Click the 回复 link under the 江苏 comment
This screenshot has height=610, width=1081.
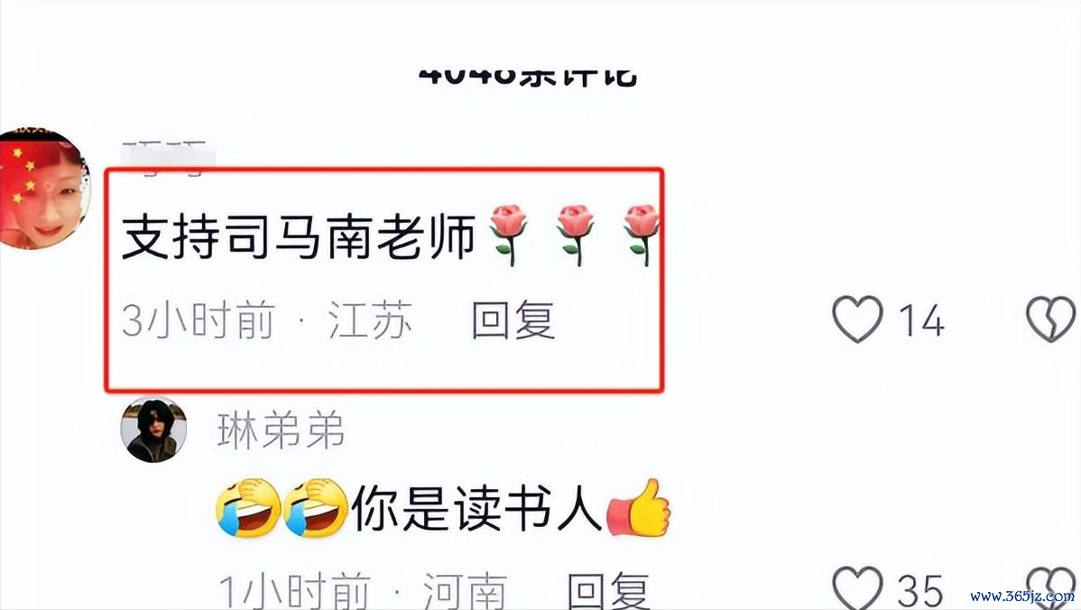coord(513,320)
